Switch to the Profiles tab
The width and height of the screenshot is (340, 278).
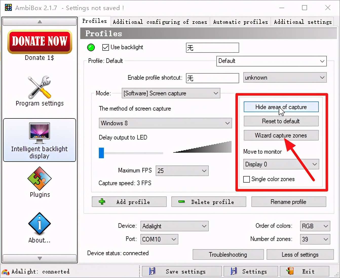coord(95,21)
